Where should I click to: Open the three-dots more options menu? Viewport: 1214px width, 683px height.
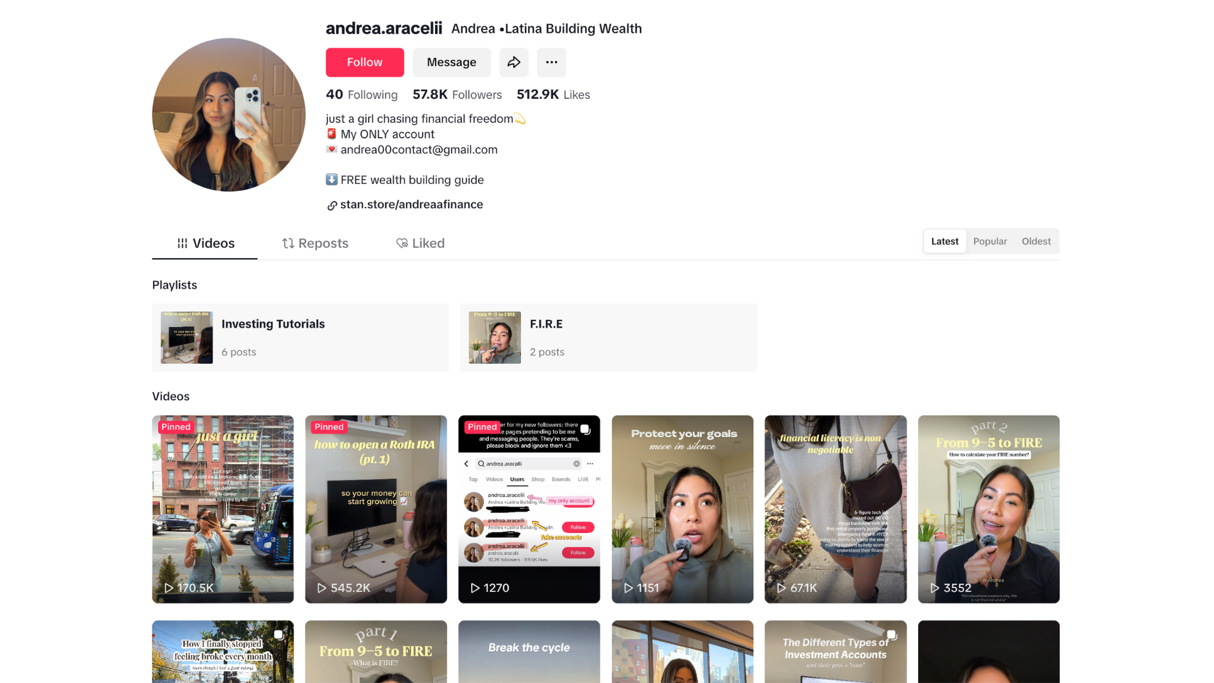[x=551, y=62]
